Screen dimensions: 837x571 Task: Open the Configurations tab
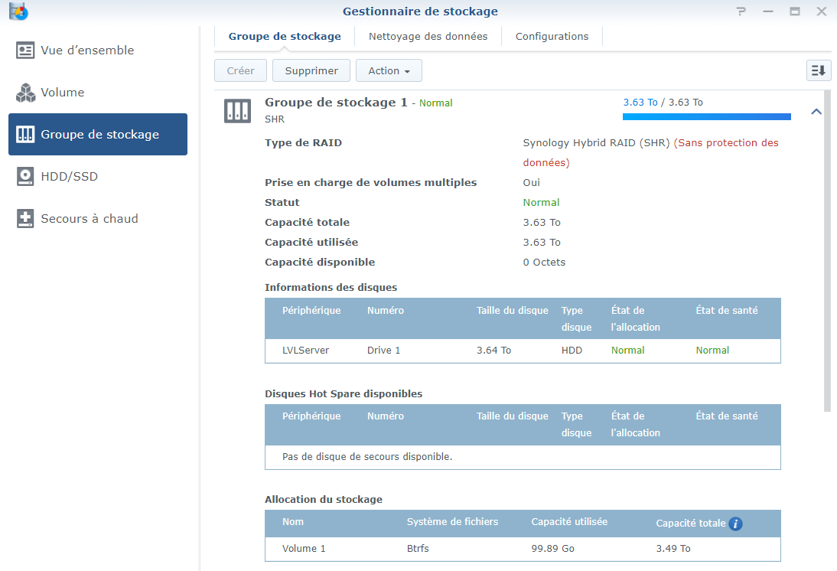tap(552, 36)
